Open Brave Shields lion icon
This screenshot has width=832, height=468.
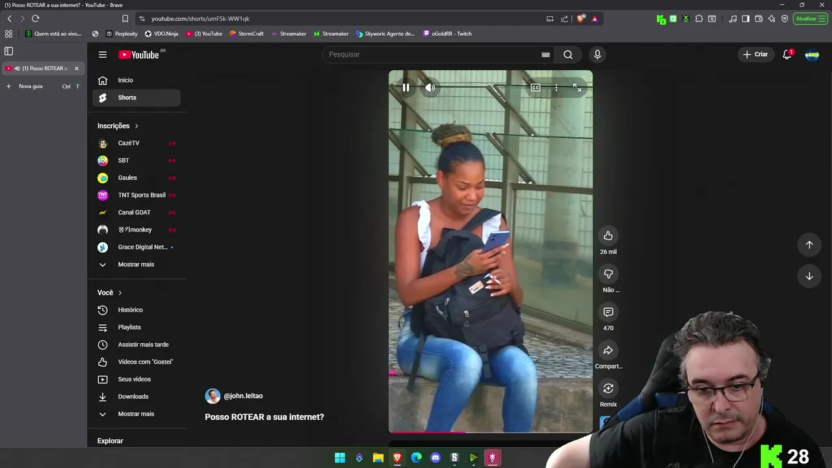[x=580, y=19]
